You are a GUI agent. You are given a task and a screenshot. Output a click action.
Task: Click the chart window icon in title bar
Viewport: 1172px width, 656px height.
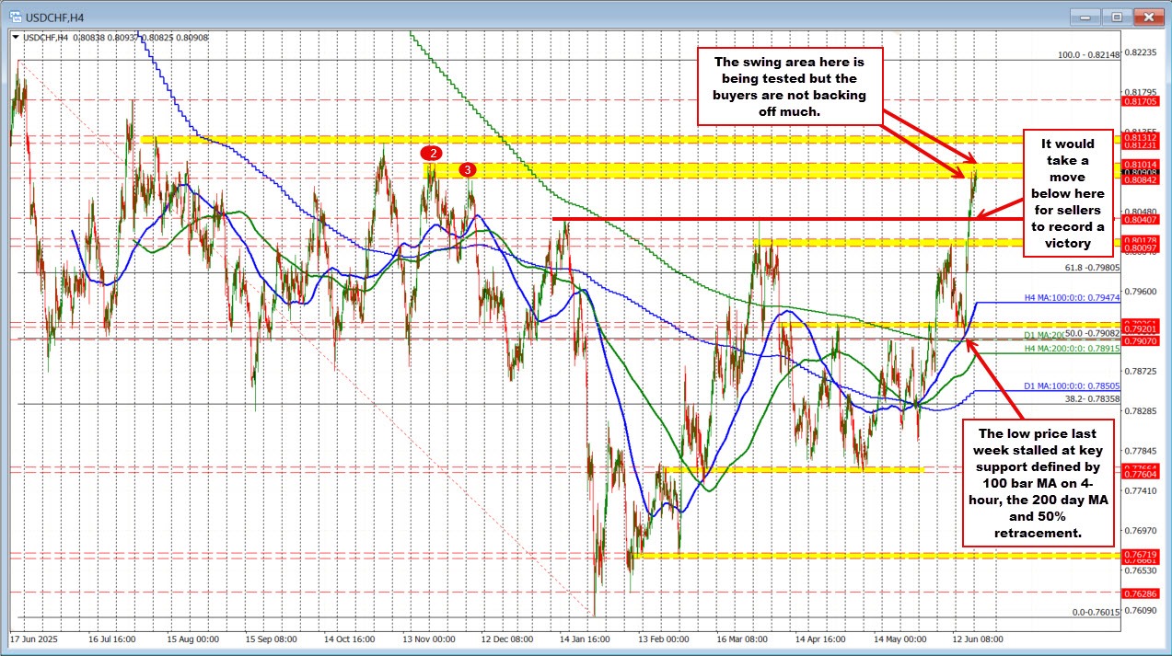pos(17,16)
